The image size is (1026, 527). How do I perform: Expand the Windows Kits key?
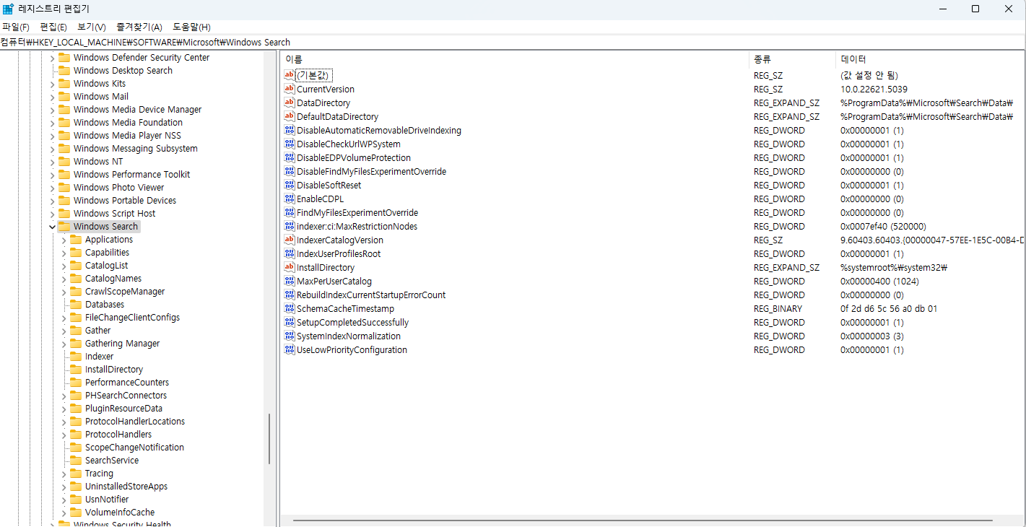click(52, 84)
